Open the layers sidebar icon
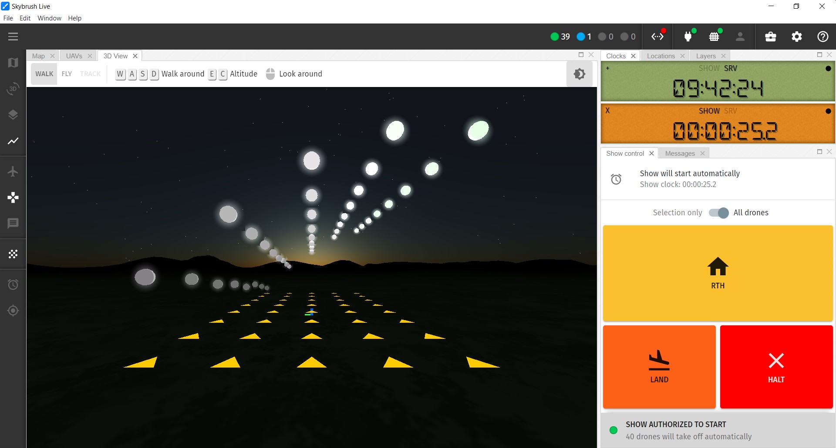 (x=13, y=115)
